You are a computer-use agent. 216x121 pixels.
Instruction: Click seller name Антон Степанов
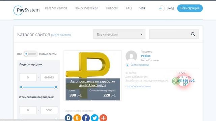click(150, 60)
